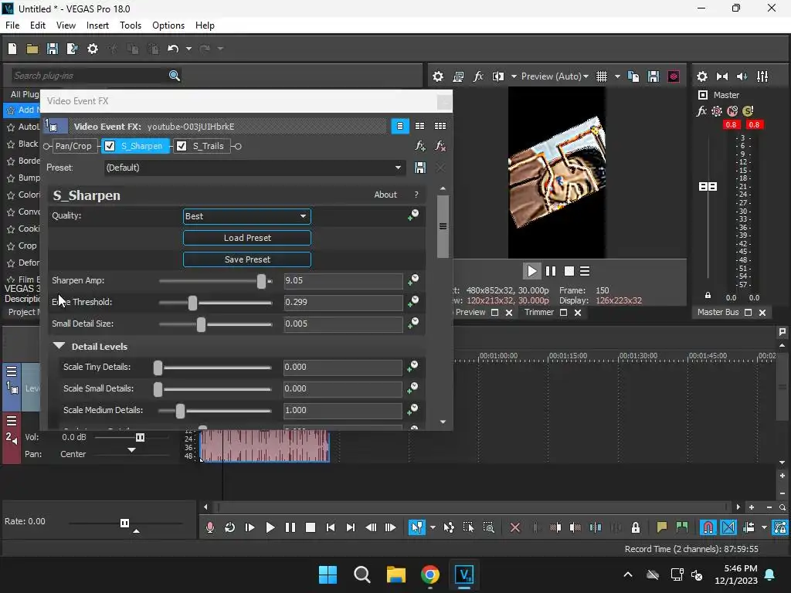Disable the S_Sharpen effect checkbox
Screen dimensions: 791x593
pos(110,146)
